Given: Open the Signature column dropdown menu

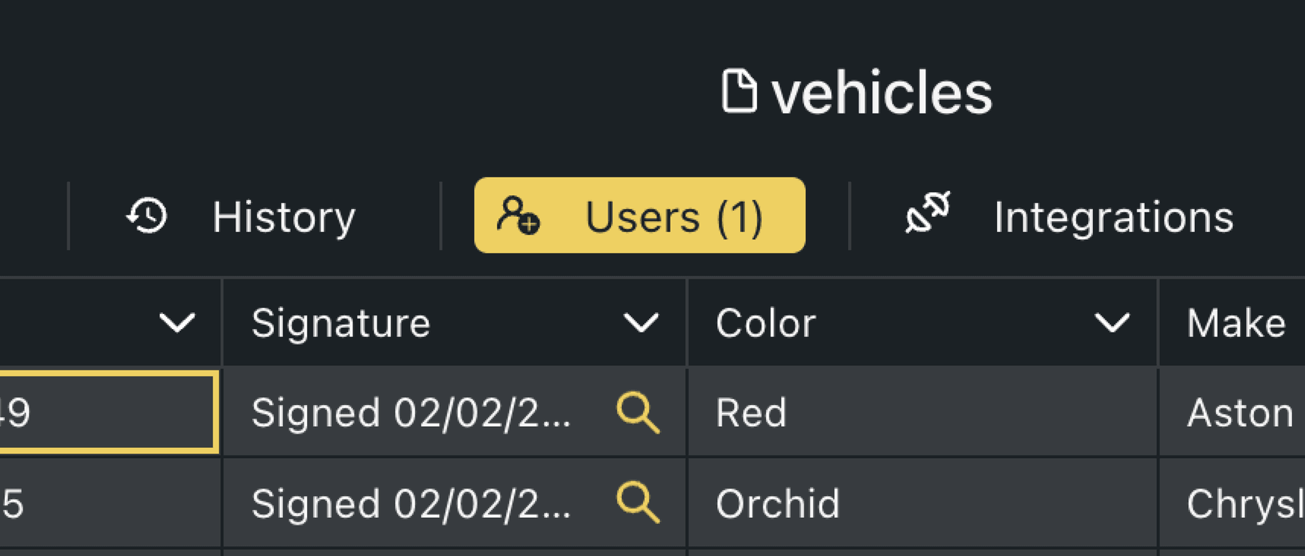Looking at the screenshot, I should 640,322.
